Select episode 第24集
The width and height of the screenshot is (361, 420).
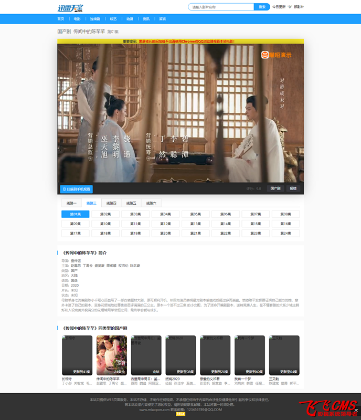point(285,233)
